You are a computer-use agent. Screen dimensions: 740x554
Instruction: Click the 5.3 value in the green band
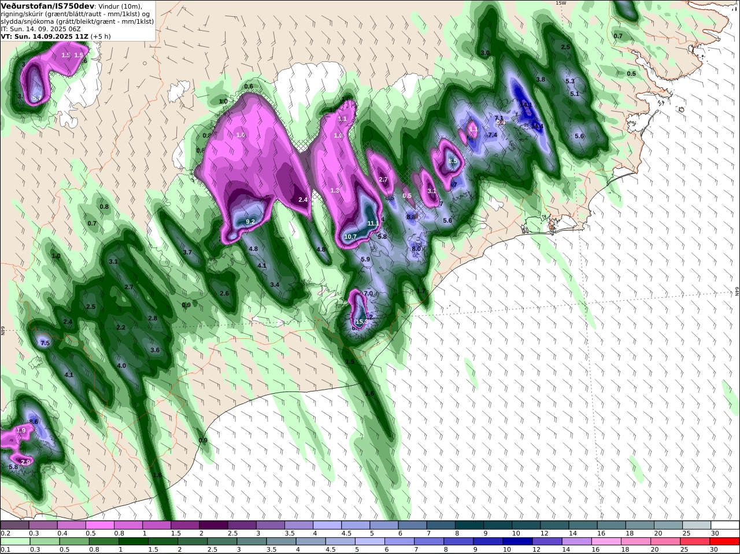pos(570,82)
